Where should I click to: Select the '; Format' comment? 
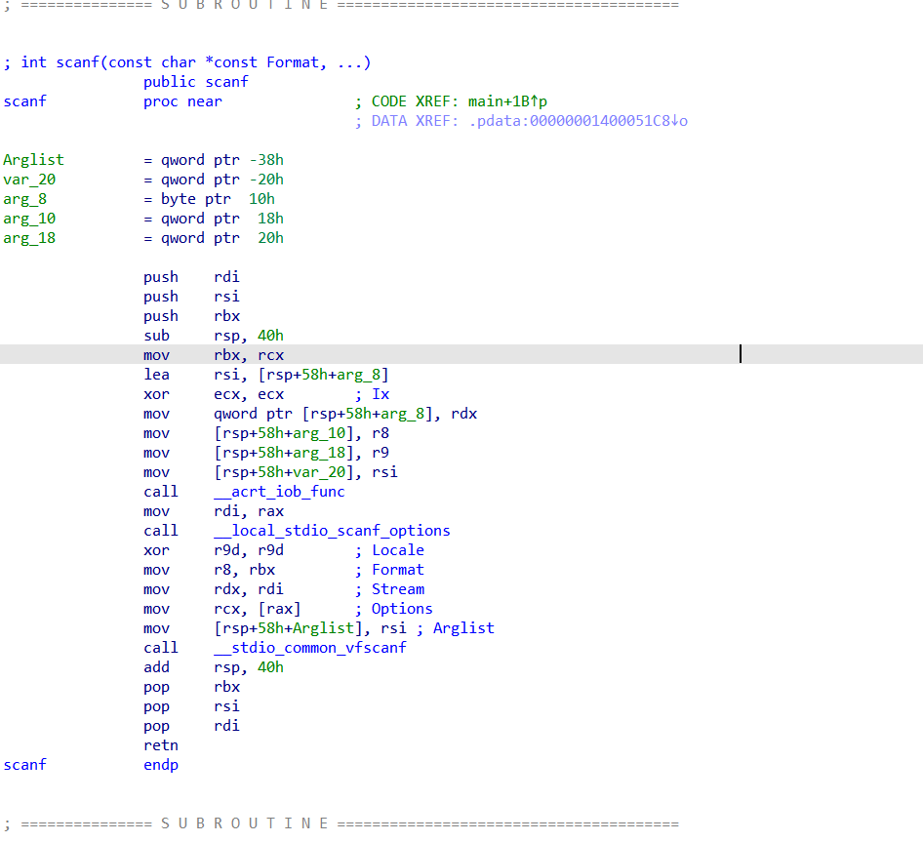point(389,570)
